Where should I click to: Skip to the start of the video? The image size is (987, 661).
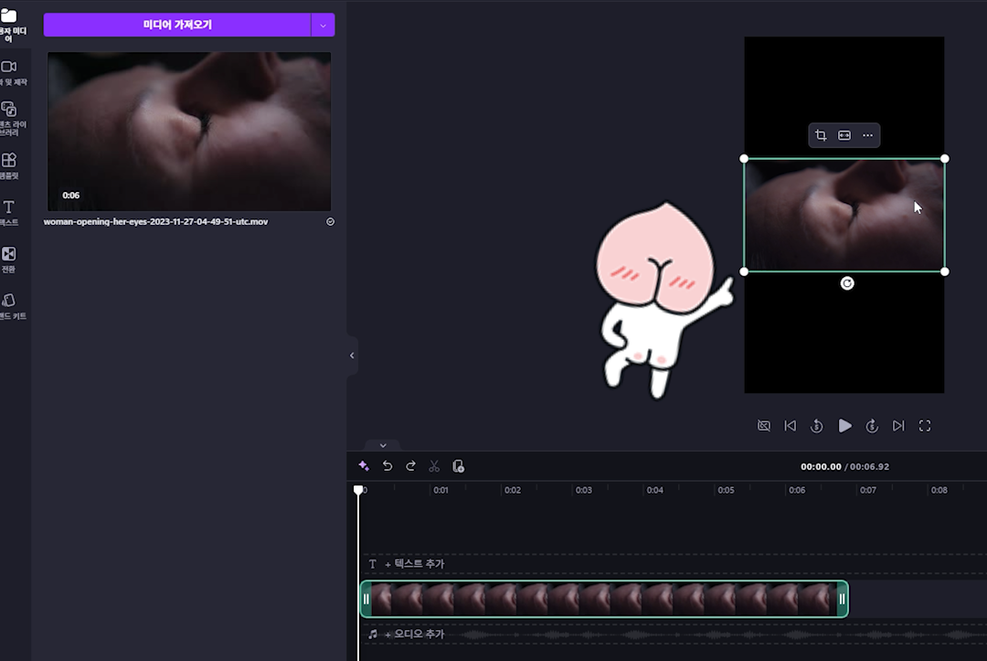point(790,426)
